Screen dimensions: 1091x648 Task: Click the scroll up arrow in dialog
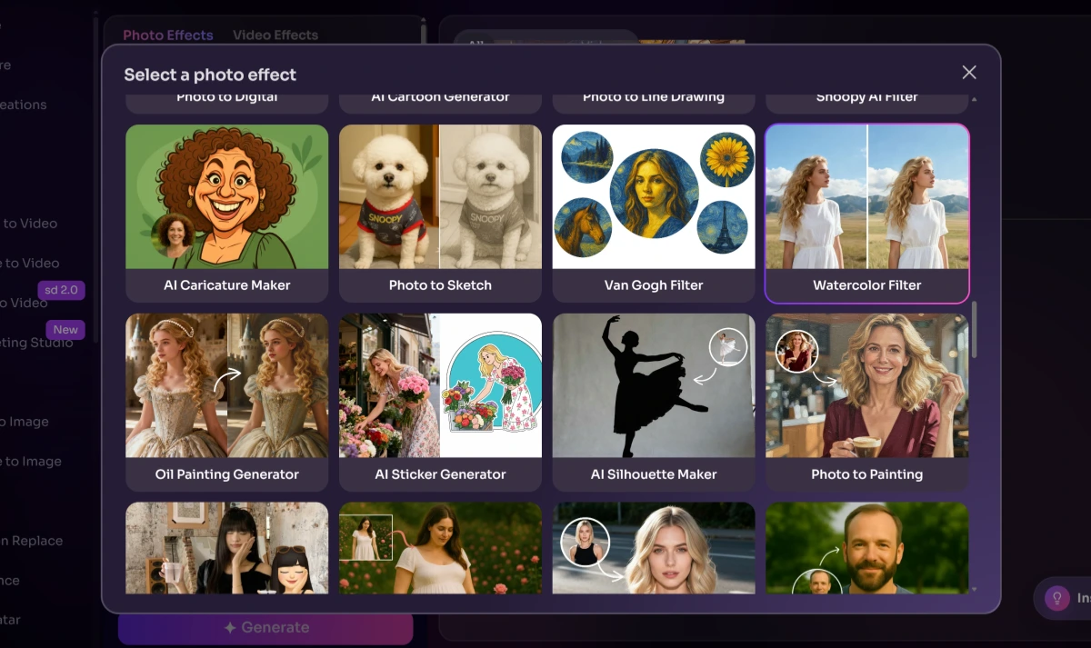[x=975, y=98]
